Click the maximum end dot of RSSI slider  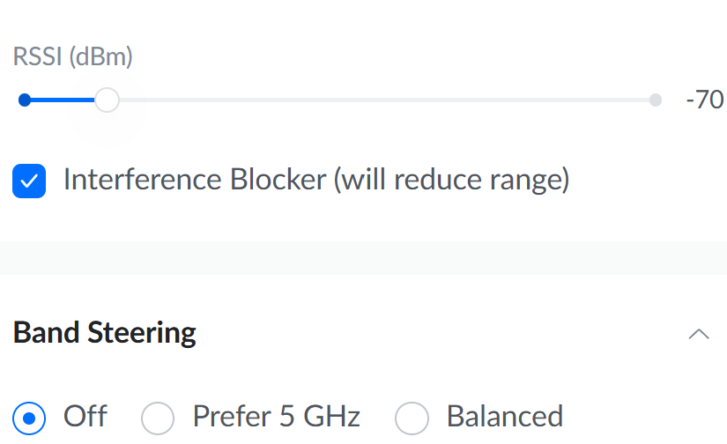coord(655,100)
